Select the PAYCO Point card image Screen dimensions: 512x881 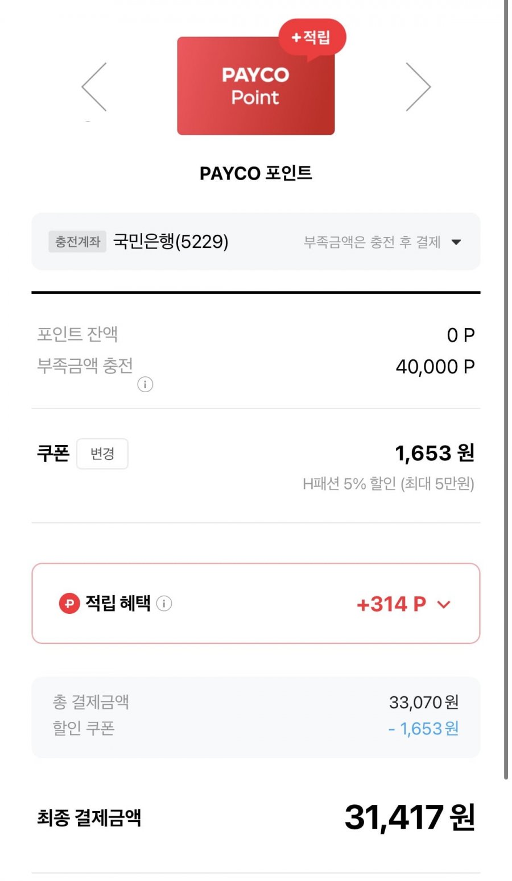click(255, 86)
